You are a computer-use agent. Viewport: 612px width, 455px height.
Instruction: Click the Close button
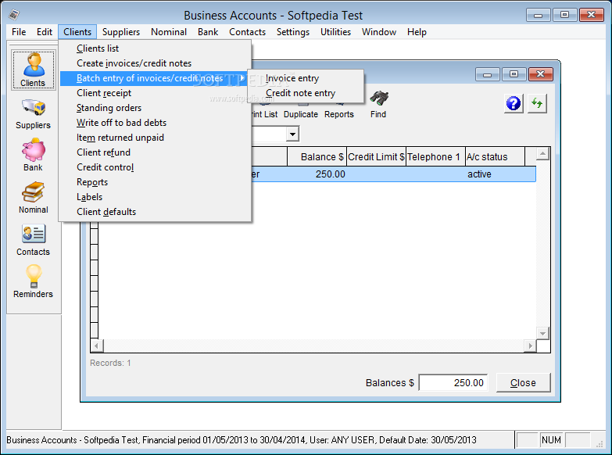click(x=523, y=383)
